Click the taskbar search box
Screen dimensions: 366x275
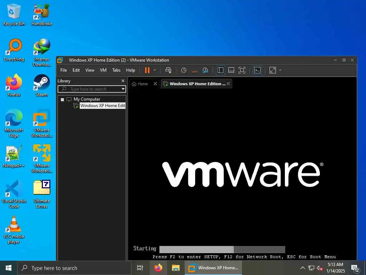[74, 268]
